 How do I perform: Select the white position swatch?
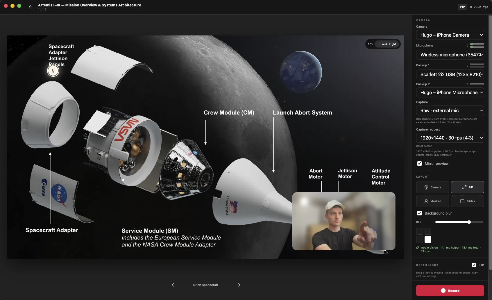tap(428, 240)
